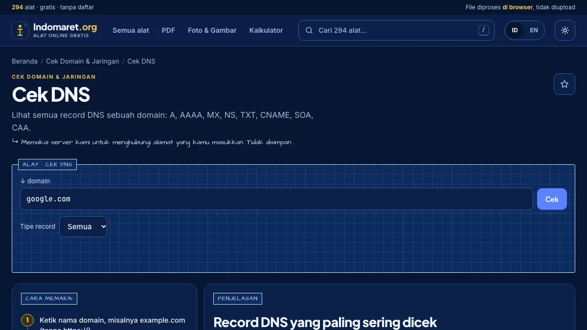Screen dimensions: 587x330
Task: Click the '294 alat · gratis · tanpa daftar' text
Action: coord(53,7)
